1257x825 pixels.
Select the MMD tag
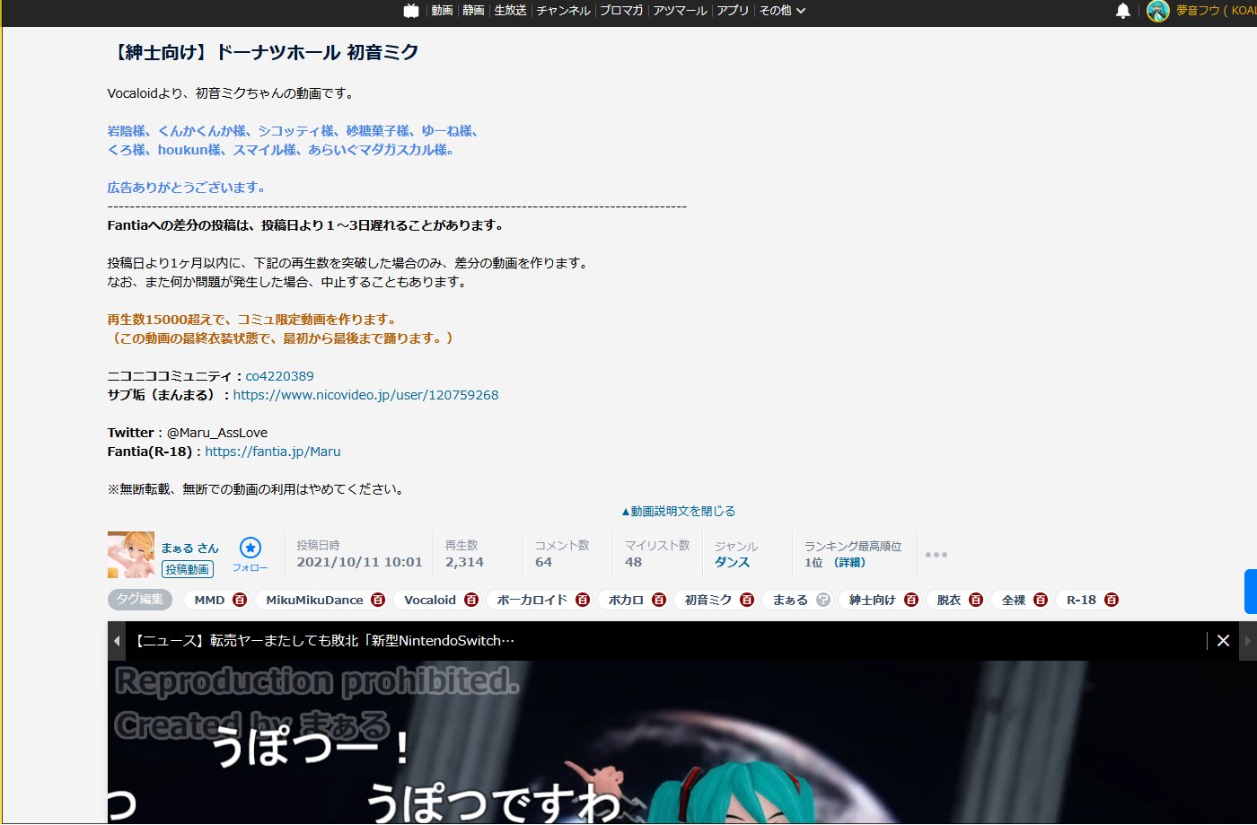coord(209,600)
